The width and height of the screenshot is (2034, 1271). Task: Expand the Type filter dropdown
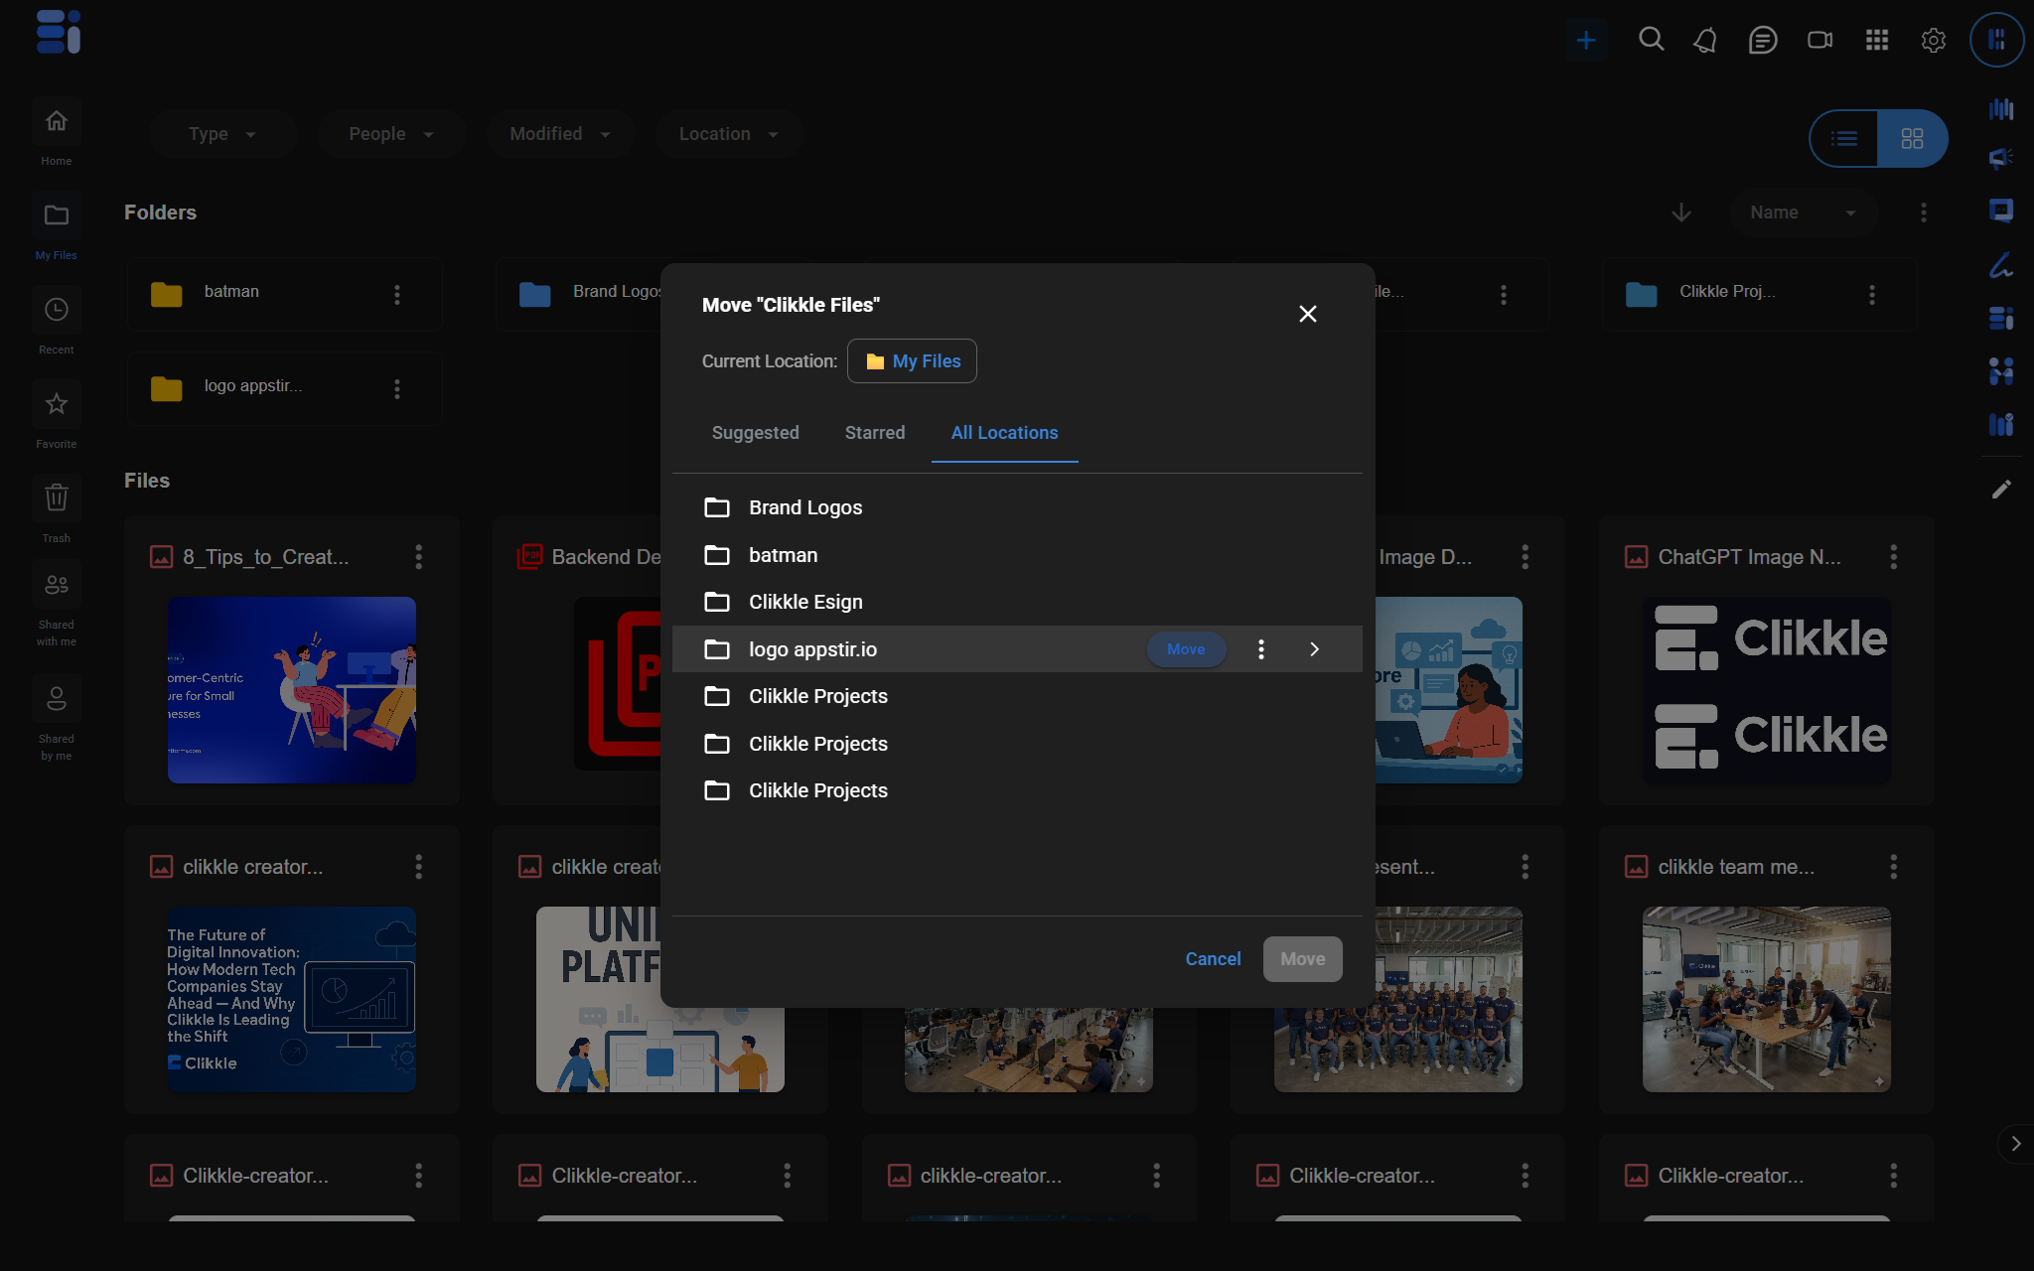coord(222,134)
